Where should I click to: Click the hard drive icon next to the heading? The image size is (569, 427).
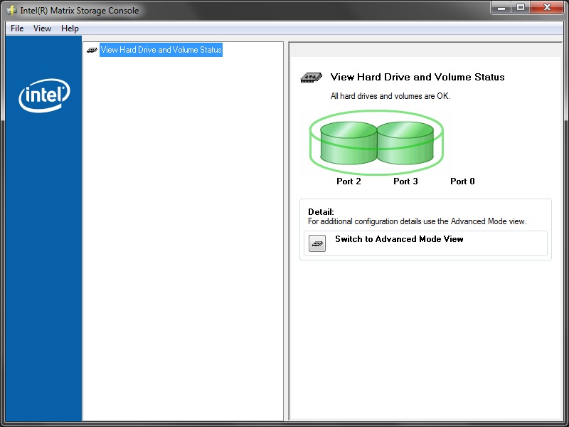tap(312, 78)
